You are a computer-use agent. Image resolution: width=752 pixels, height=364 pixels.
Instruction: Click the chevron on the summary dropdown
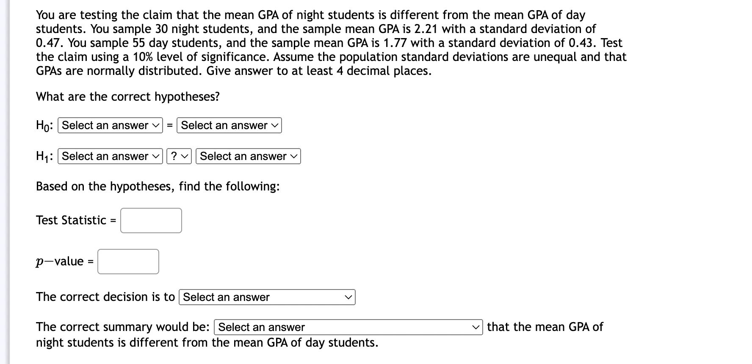[x=475, y=327]
